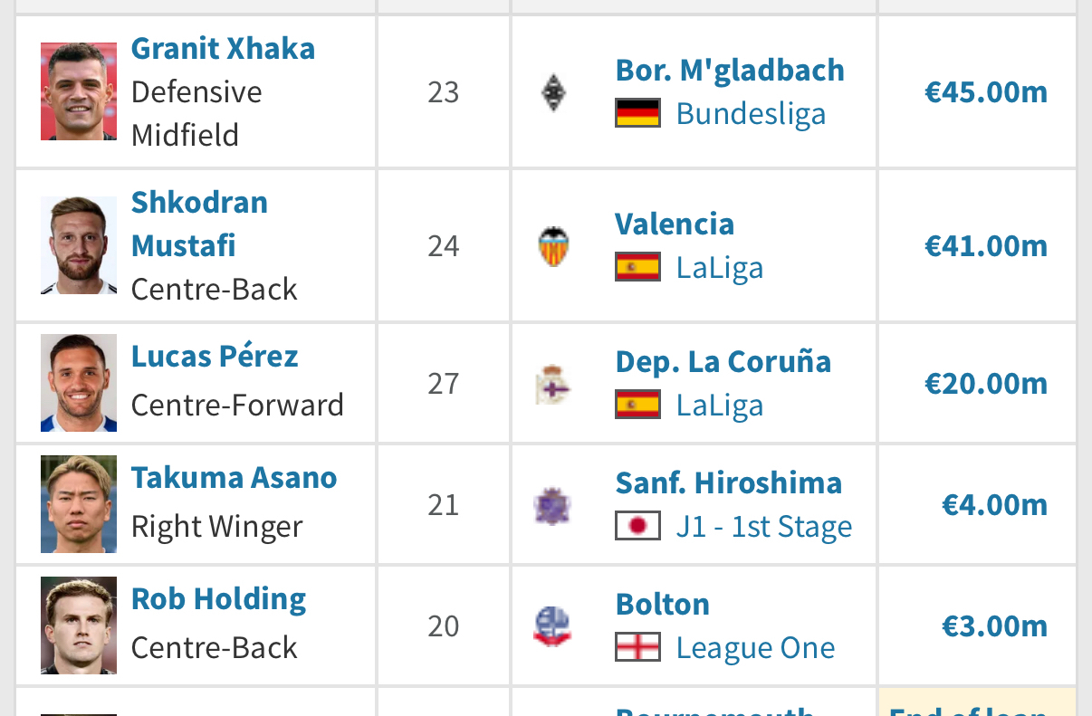Open Lucas Pérez player profile link
The width and height of the screenshot is (1092, 716).
coord(215,357)
